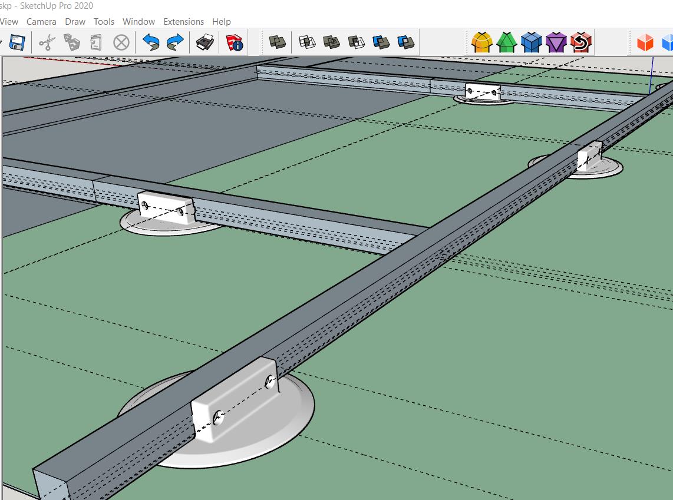Click the purple inverted-triangle extension icon

coord(556,42)
